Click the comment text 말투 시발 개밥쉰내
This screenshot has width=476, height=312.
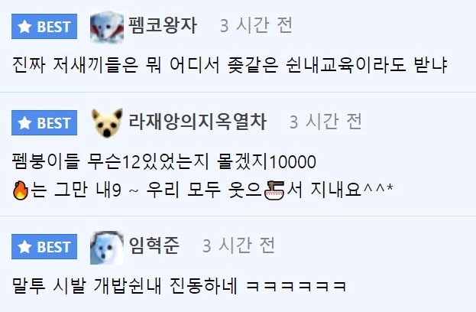point(179,285)
